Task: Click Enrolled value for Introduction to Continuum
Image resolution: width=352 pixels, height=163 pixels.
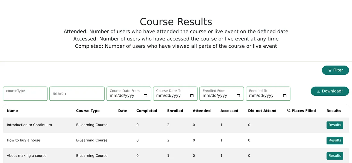Action: pos(168,125)
